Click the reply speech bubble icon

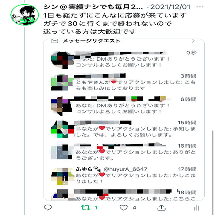[48, 208]
